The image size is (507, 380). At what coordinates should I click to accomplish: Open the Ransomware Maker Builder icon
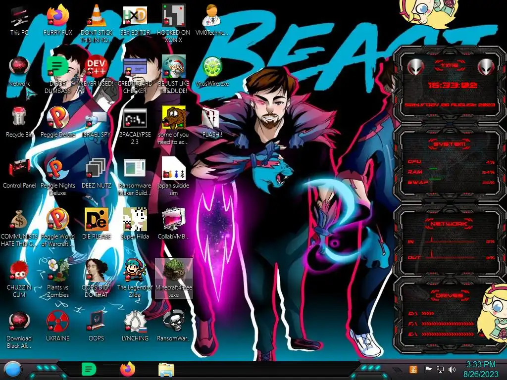coord(135,177)
